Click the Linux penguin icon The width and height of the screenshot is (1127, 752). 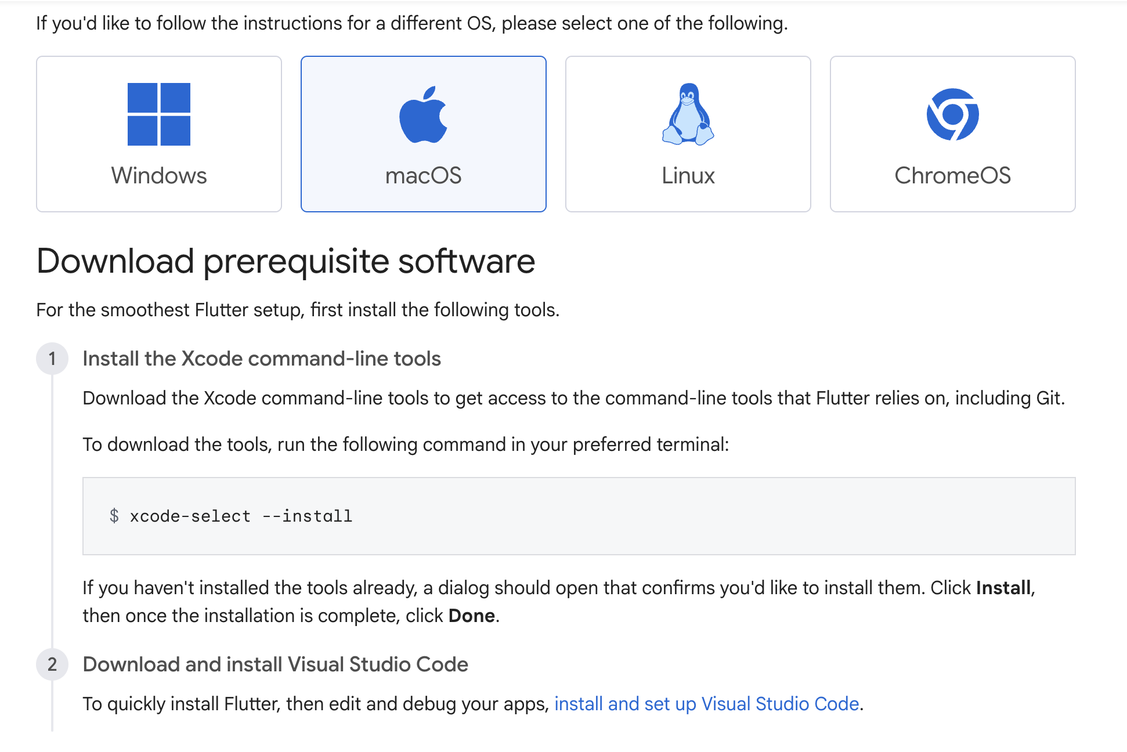[x=688, y=114]
